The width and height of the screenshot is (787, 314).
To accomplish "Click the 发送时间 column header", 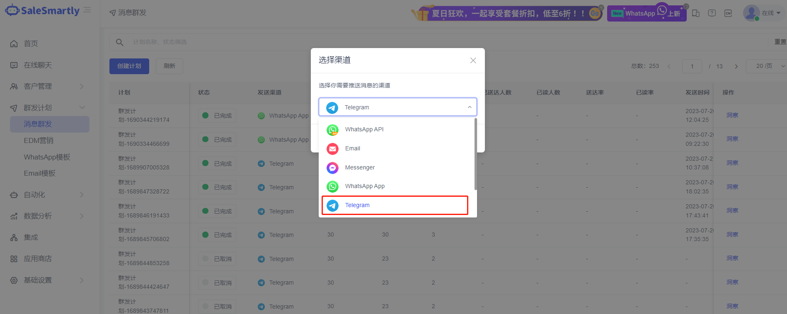I will coord(697,92).
